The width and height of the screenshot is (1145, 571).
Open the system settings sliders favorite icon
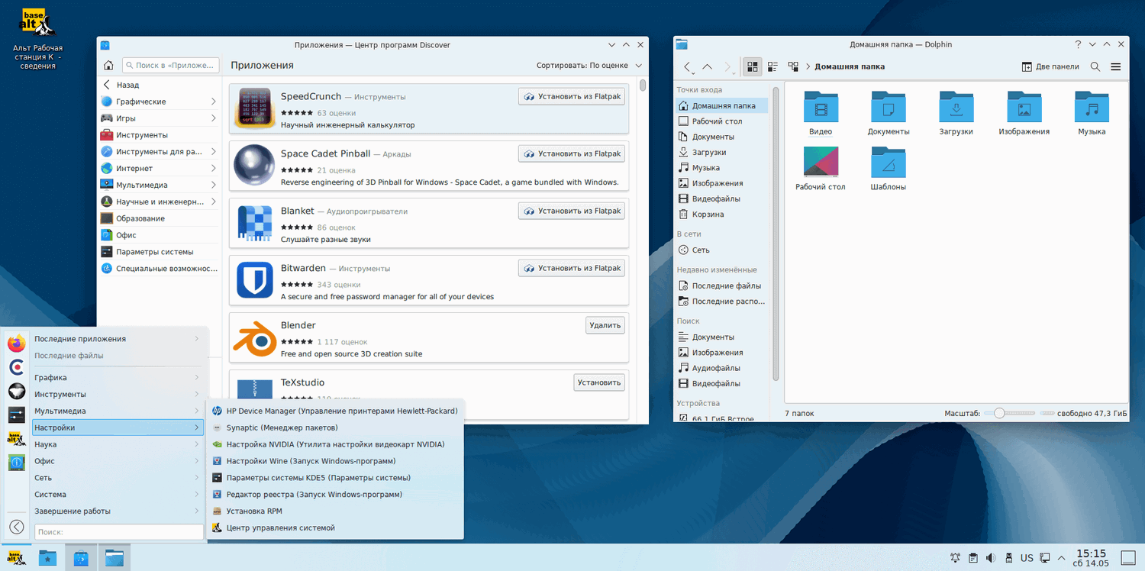tap(16, 415)
